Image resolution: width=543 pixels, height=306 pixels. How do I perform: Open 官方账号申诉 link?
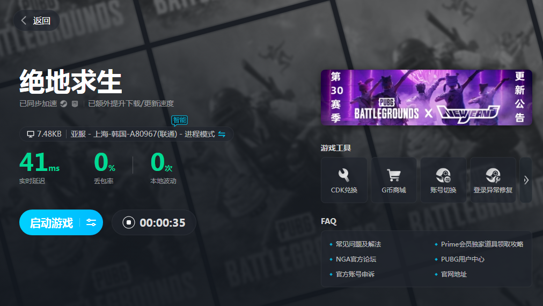click(x=355, y=274)
